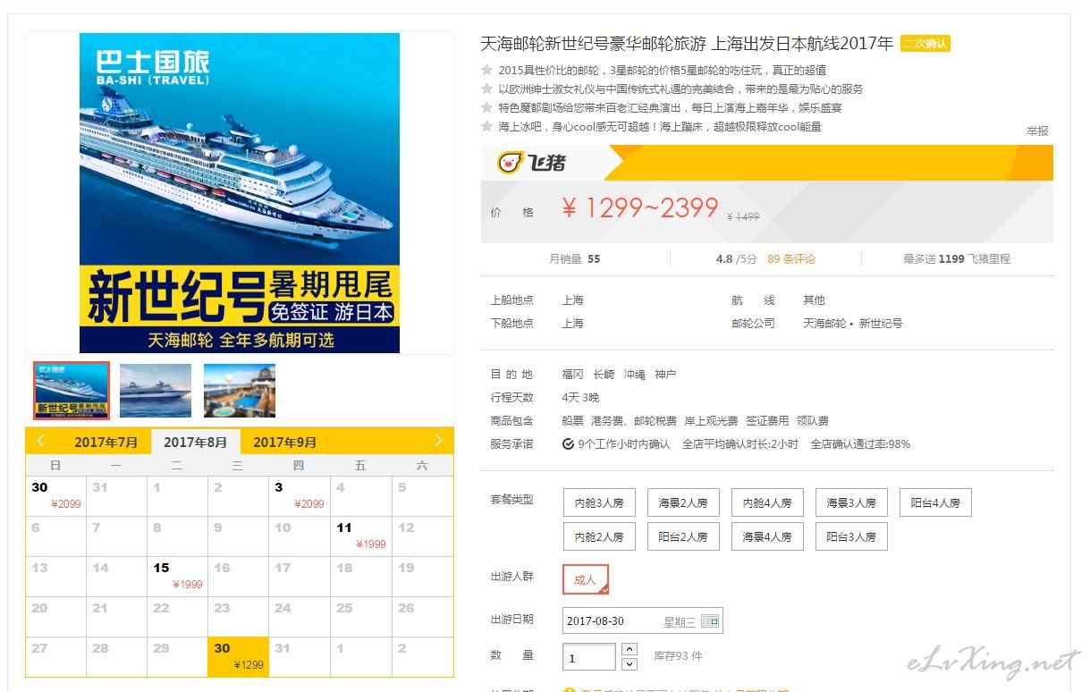Pick August 15 priced ¥1999
This screenshot has height=692, width=1090.
click(177, 576)
